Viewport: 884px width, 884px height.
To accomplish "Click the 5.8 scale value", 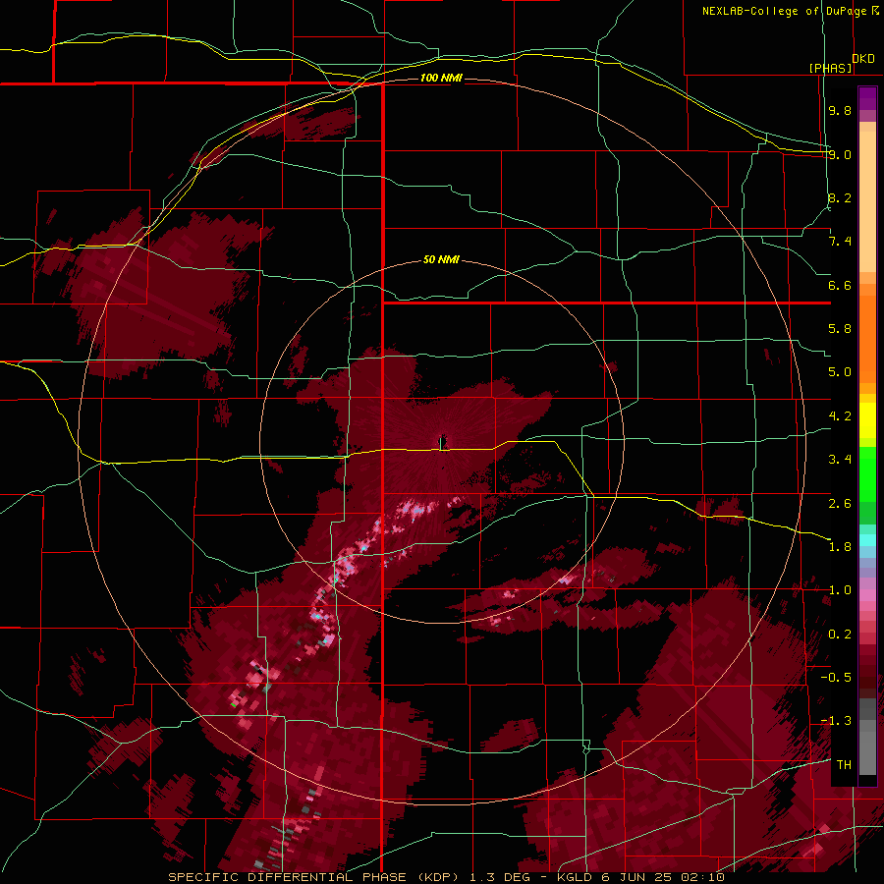I will coord(840,329).
